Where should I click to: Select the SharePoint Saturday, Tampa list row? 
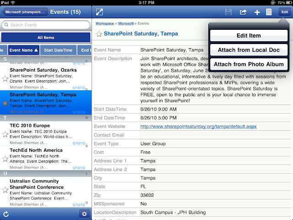(x=46, y=103)
